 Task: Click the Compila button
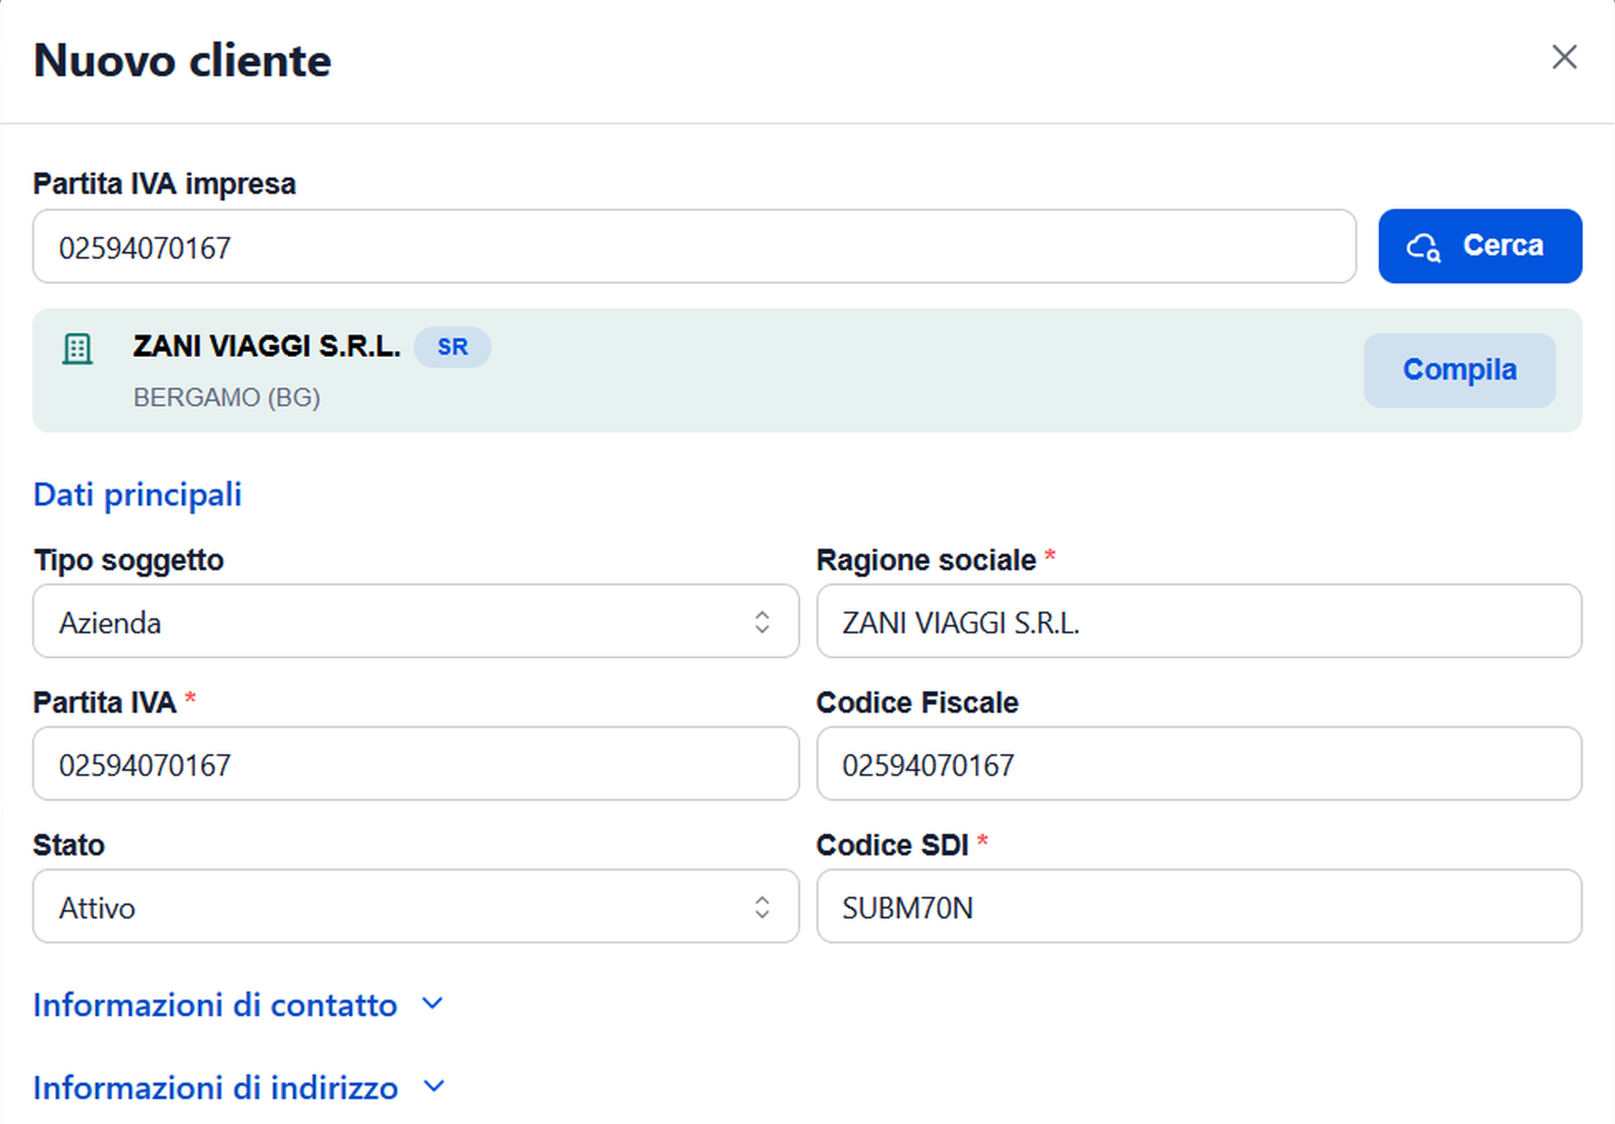[x=1459, y=370]
